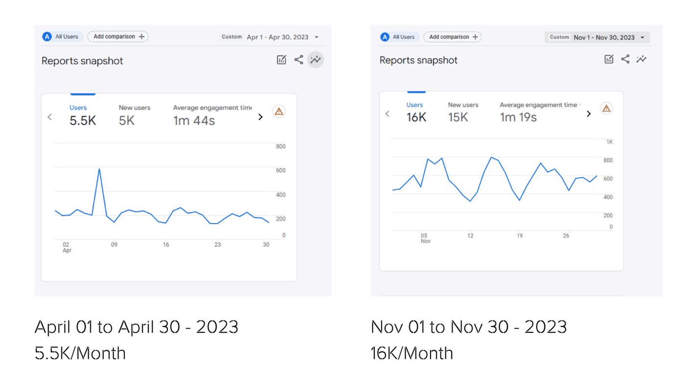
Task: Click previous metric arrow in April card
Action: click(x=49, y=117)
